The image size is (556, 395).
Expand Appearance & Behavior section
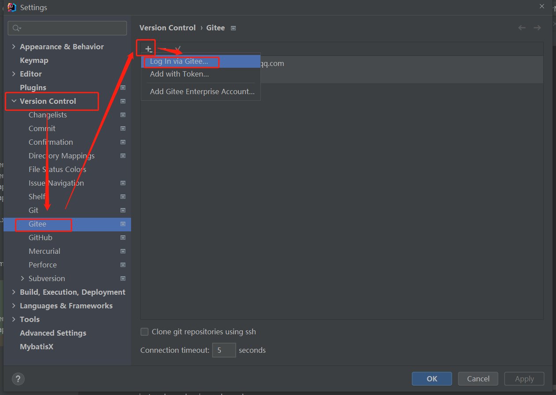pos(14,47)
